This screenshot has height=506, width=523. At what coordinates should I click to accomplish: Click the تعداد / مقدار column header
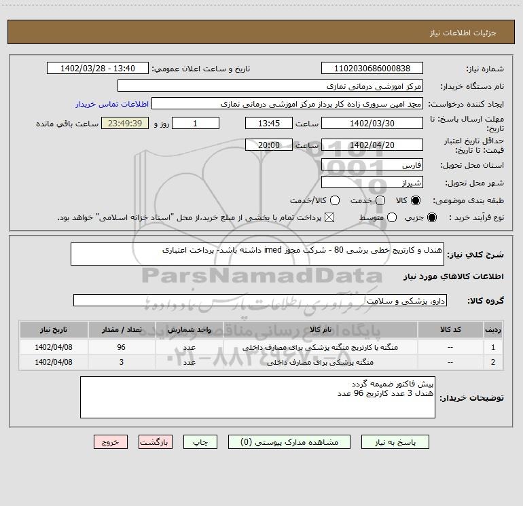(x=122, y=329)
